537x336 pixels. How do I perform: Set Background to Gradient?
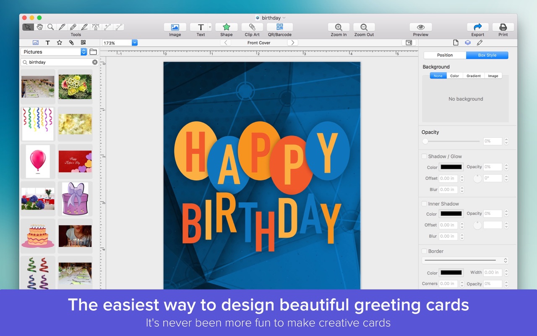pyautogui.click(x=474, y=76)
